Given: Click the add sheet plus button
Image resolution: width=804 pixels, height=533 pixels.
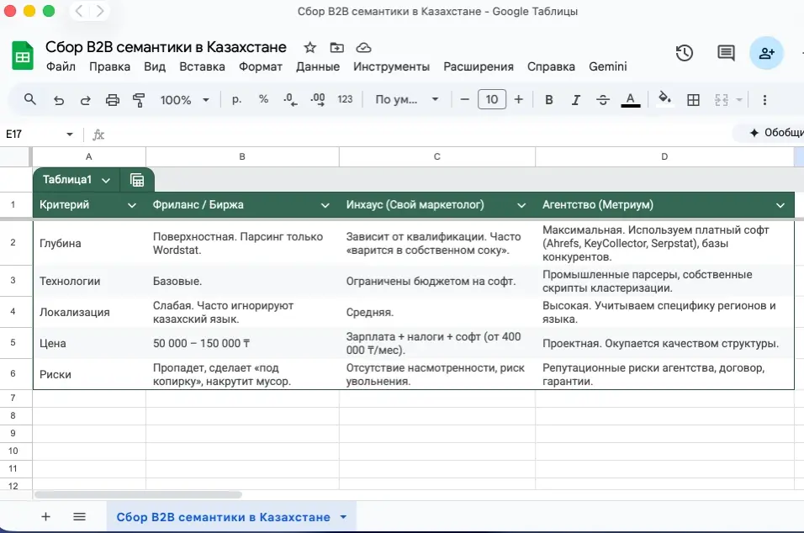Looking at the screenshot, I should tap(45, 516).
